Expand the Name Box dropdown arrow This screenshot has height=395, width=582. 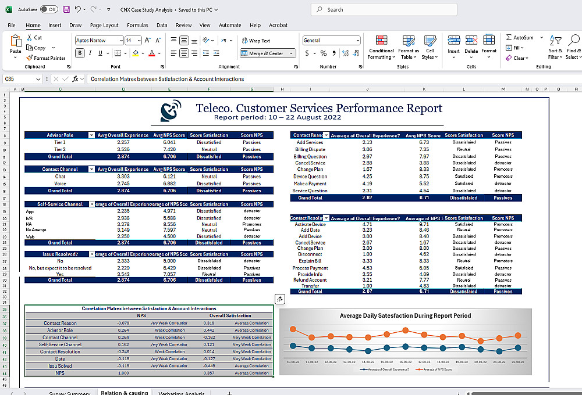click(38, 79)
